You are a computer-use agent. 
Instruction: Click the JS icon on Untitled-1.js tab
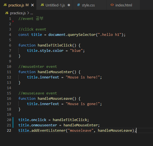pos(42,5)
